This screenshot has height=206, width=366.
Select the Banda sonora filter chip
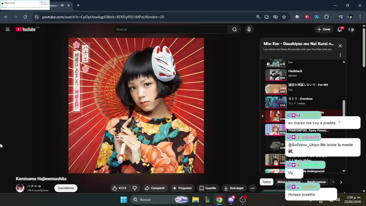(316, 182)
